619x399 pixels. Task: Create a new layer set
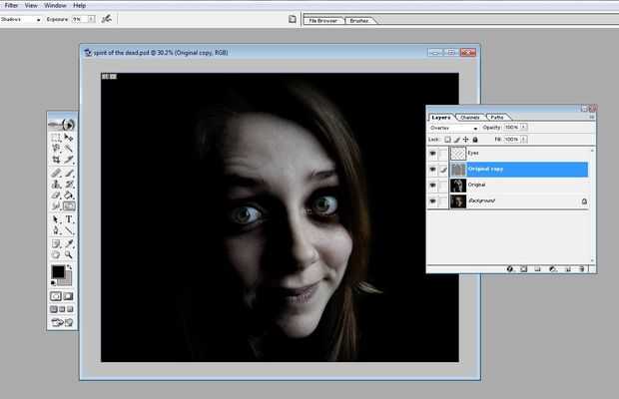pos(537,269)
